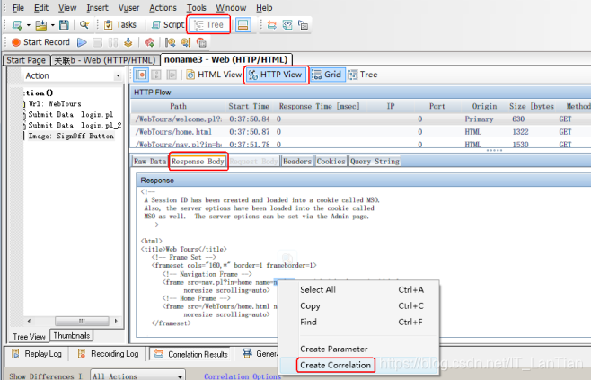Open the Replay Log tab
591x380 pixels.
tap(37, 354)
